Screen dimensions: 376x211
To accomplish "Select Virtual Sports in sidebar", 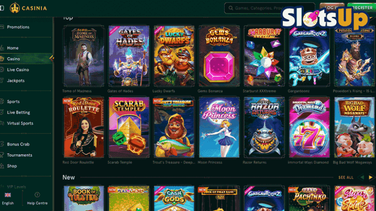I will pos(20,124).
